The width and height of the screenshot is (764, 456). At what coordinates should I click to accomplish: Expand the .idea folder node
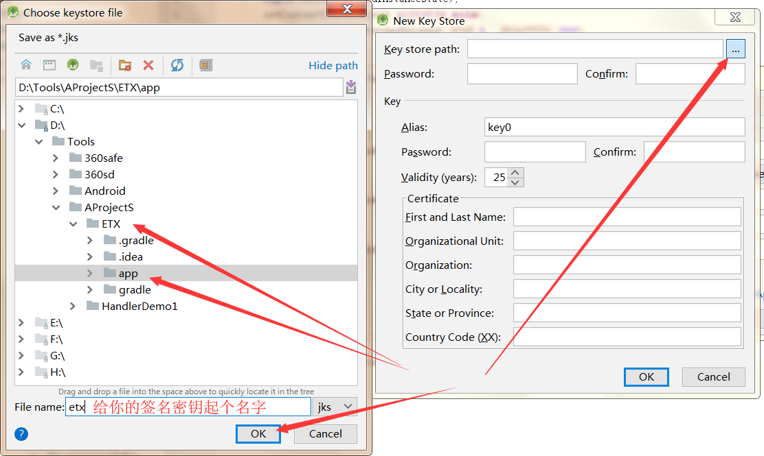[89, 256]
